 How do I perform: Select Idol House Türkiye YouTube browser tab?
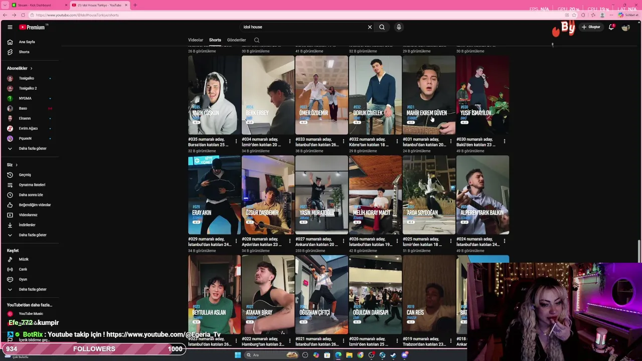(99, 5)
